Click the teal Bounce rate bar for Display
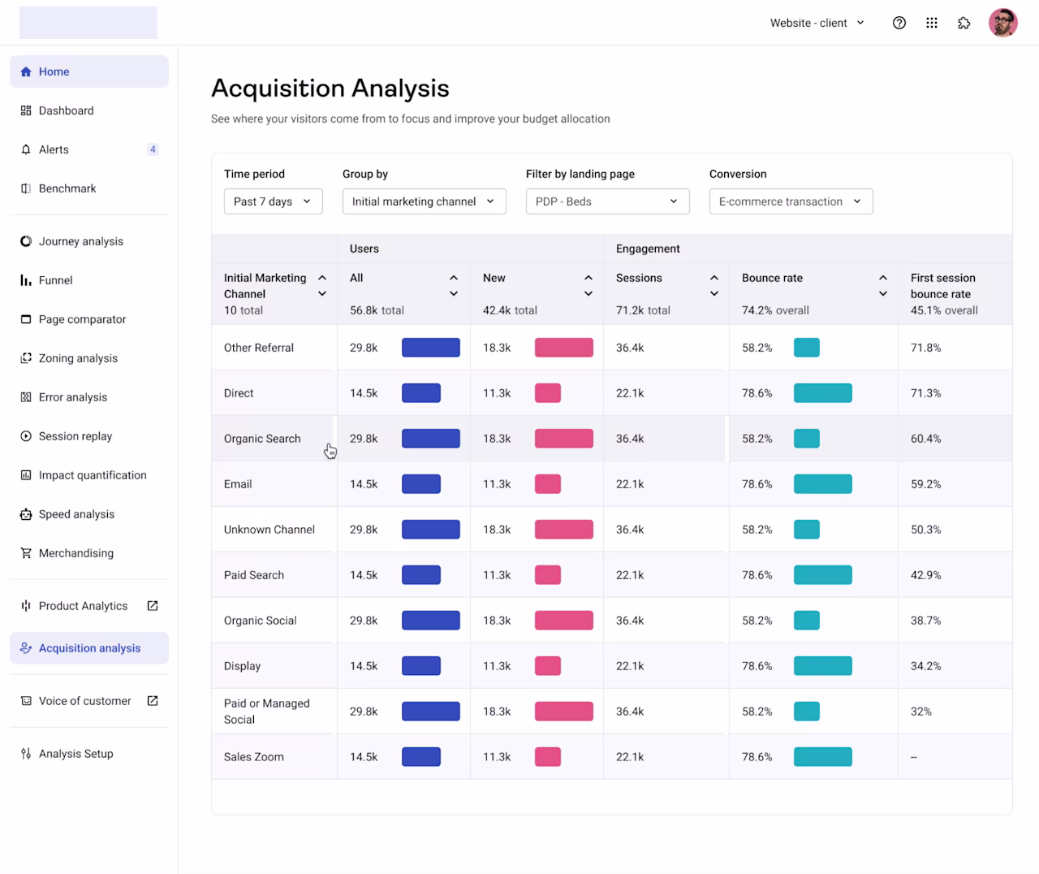This screenshot has height=874, width=1039. point(823,666)
